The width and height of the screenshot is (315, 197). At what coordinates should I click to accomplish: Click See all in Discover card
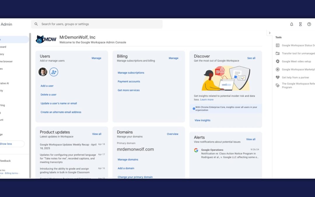tap(251, 58)
